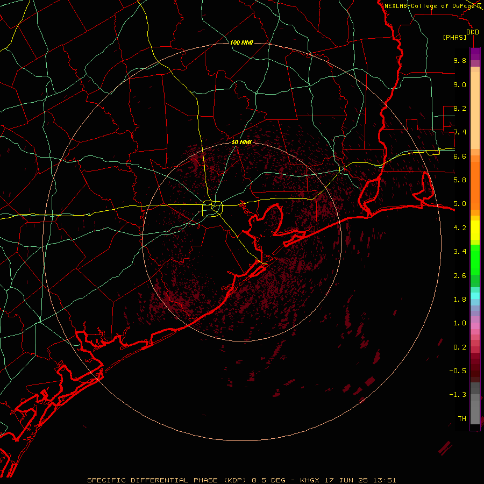Click the "100 NMI" range ring label

(x=241, y=42)
